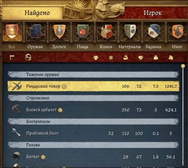Click the inventory scrollbar handle knob

183,66
